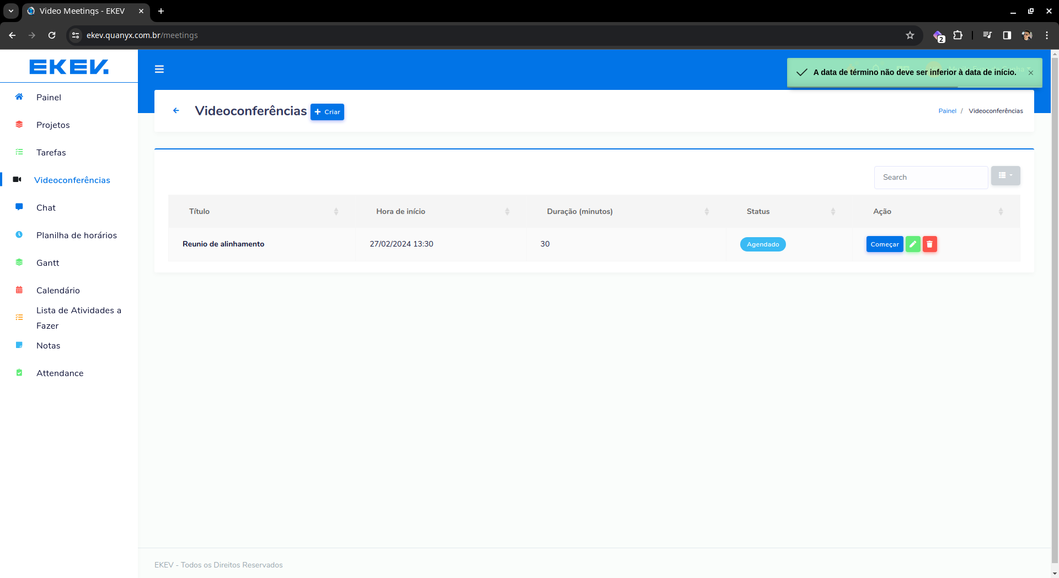1059x578 pixels.
Task: Click the back arrow beside Videoconferências
Action: click(x=176, y=111)
